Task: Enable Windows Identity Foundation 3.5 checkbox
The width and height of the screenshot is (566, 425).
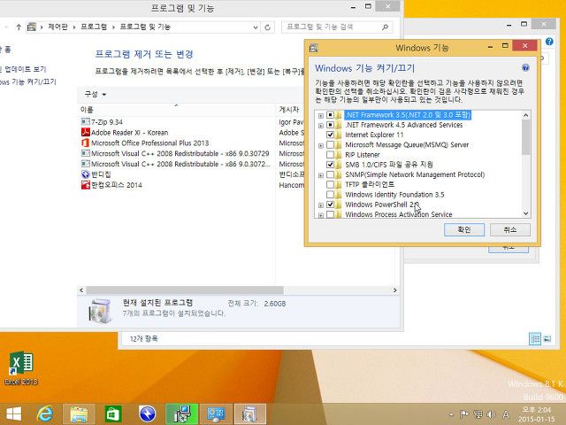Action: (x=330, y=195)
